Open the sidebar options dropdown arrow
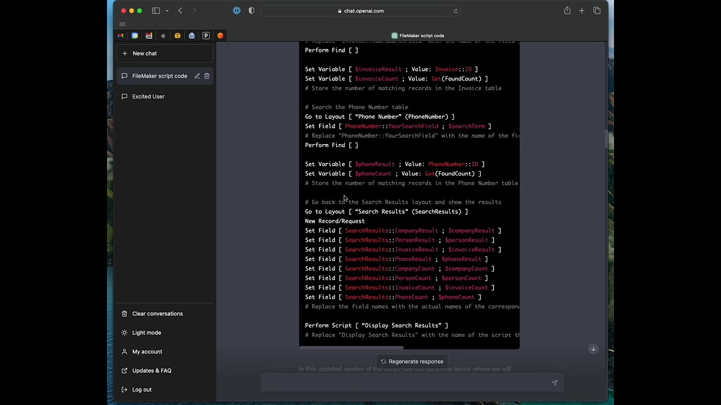 pyautogui.click(x=167, y=11)
